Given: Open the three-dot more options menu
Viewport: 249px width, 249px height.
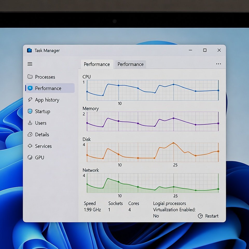Looking at the screenshot, I should 218,64.
